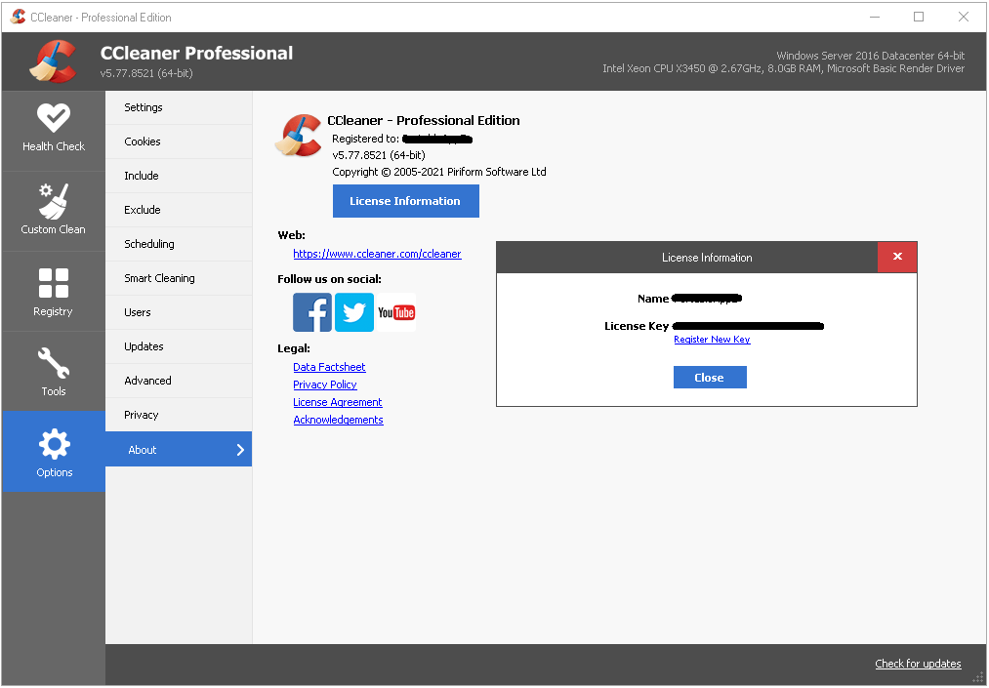This screenshot has width=989, height=688.
Task: Click the CCleaner logo in the header
Action: click(x=55, y=61)
